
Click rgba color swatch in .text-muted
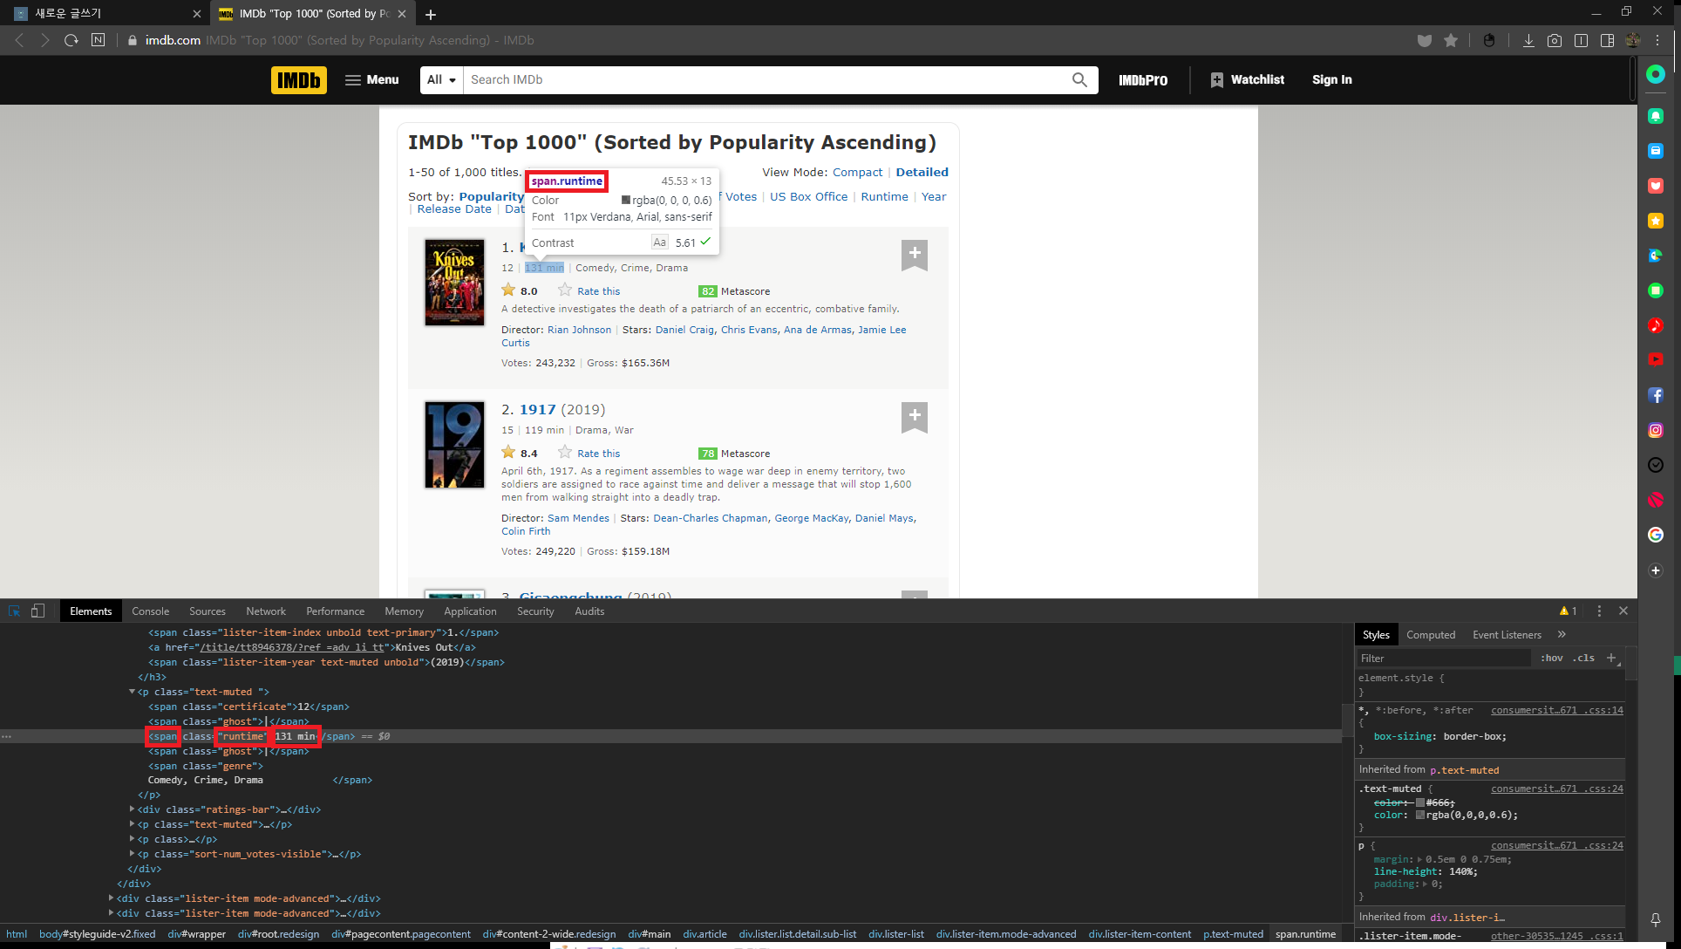[1420, 816]
